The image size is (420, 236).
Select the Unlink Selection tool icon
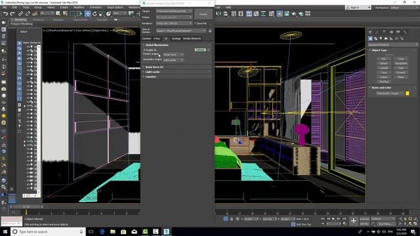tap(28, 13)
